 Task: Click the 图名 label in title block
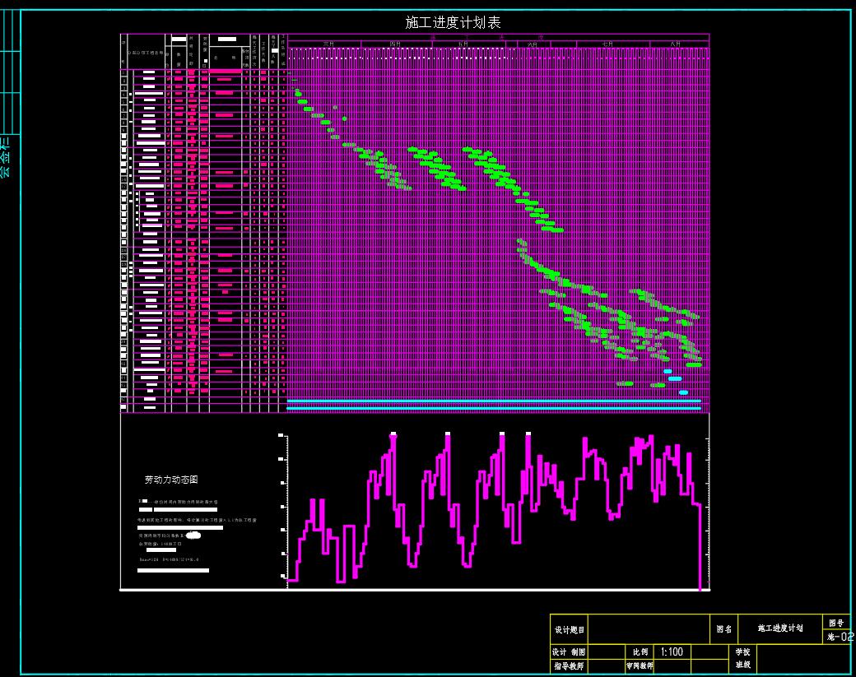(723, 628)
